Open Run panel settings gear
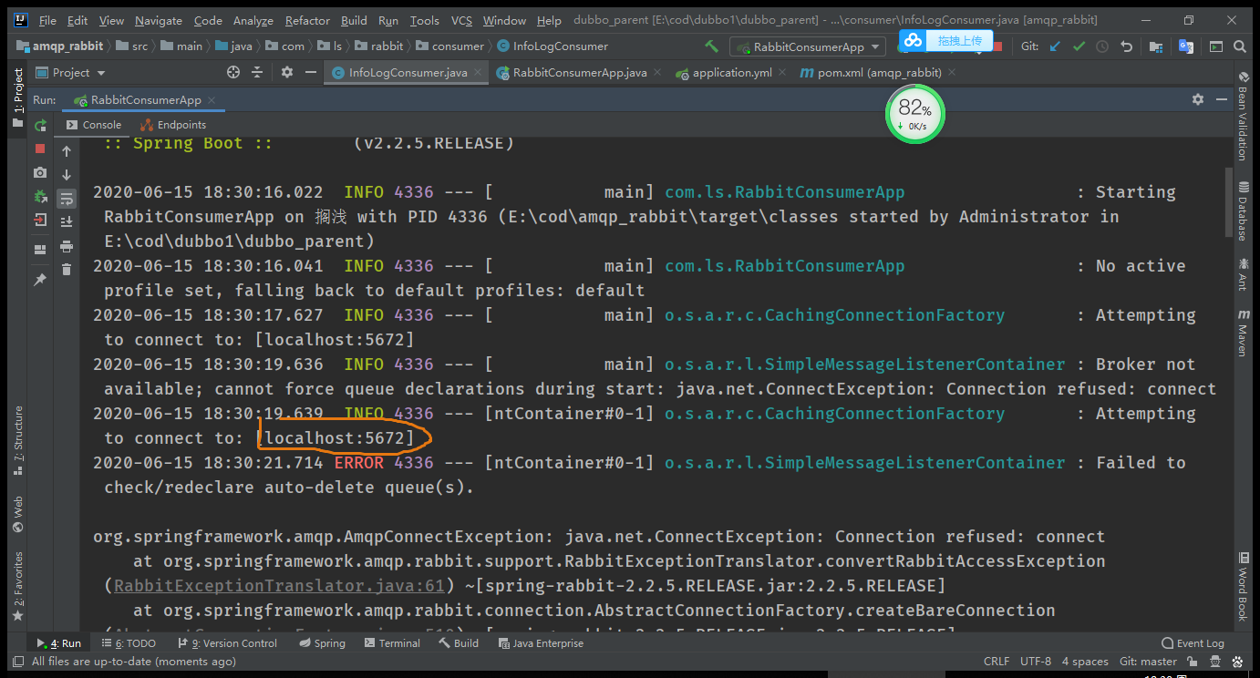The height and width of the screenshot is (678, 1260). click(x=1198, y=98)
